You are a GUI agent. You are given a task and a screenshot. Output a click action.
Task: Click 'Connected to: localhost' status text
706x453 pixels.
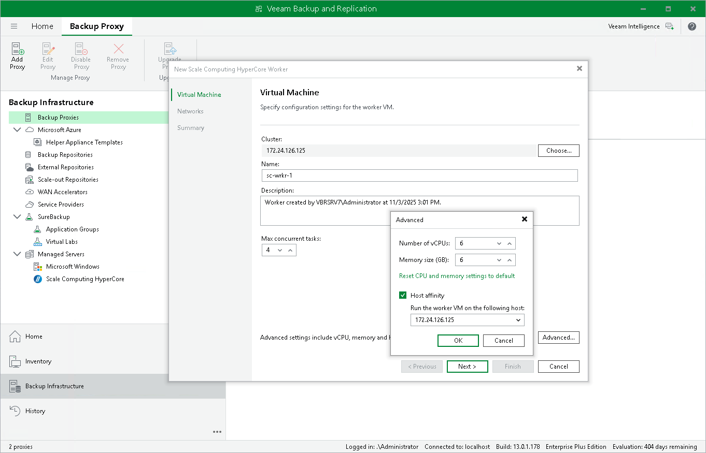pos(457,447)
